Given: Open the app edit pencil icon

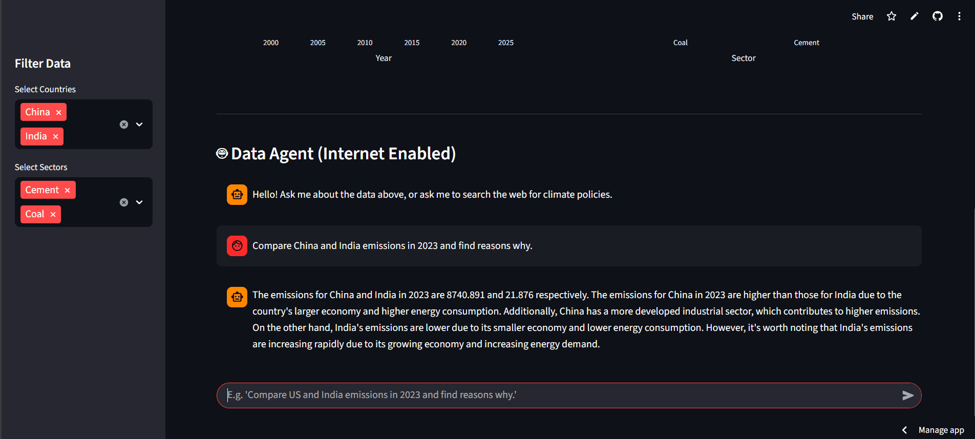Looking at the screenshot, I should 914,16.
